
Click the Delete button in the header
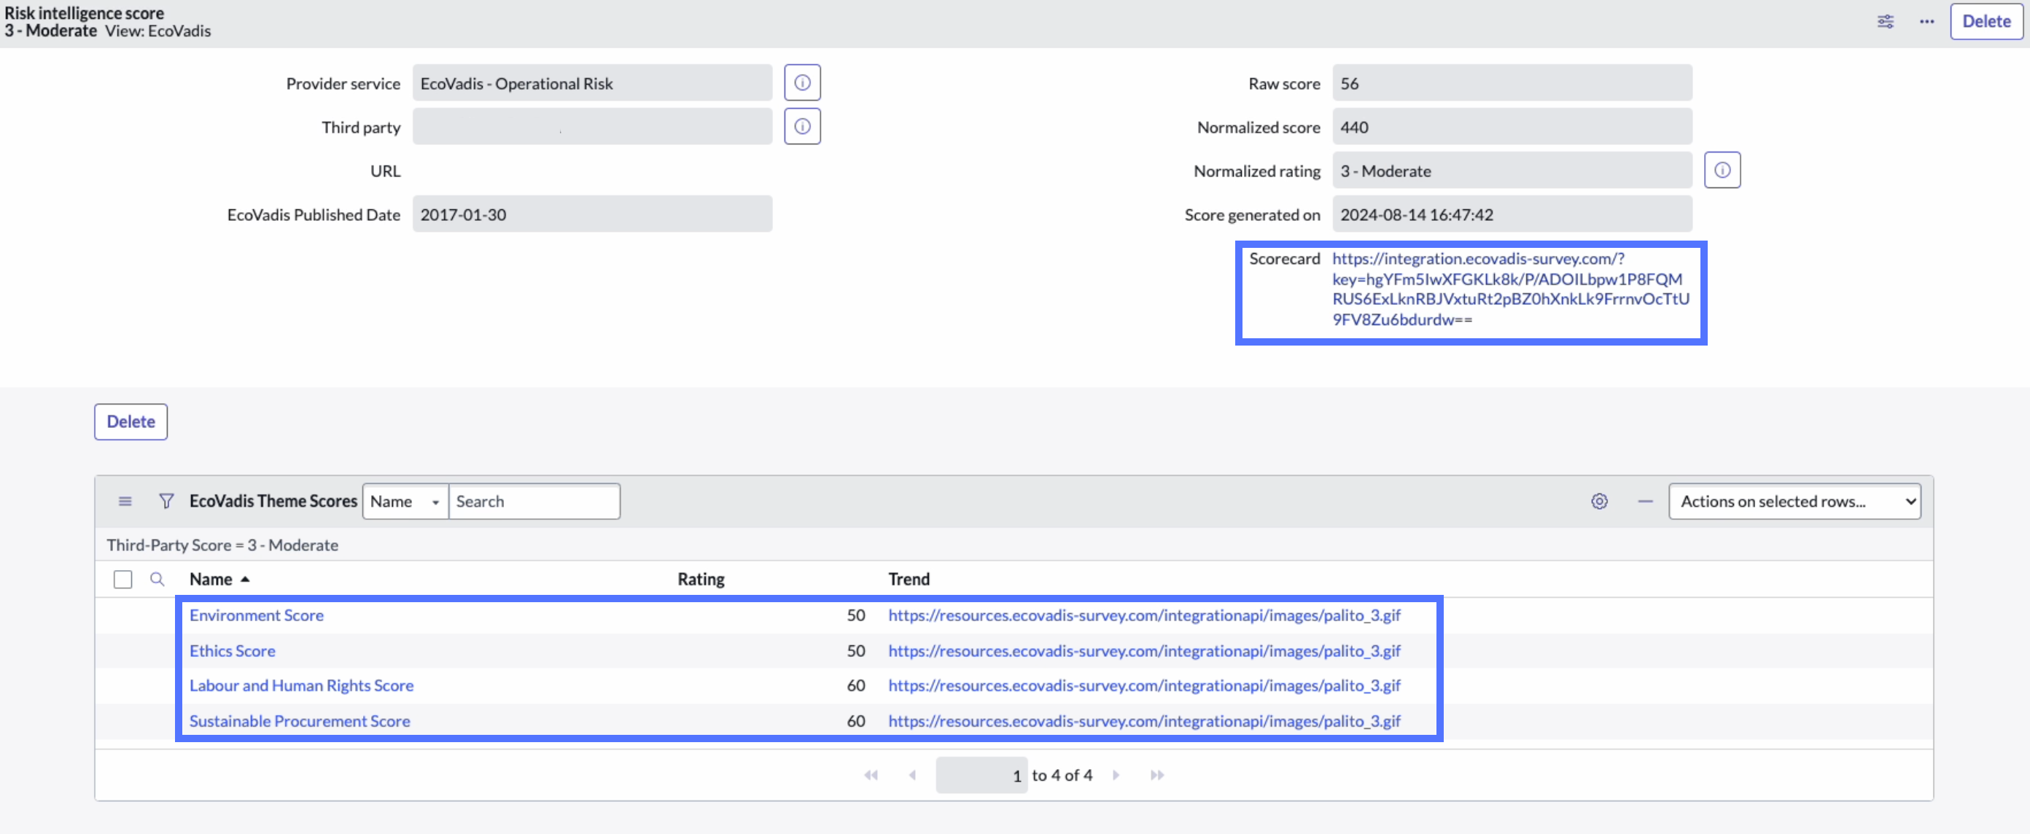tap(1986, 21)
